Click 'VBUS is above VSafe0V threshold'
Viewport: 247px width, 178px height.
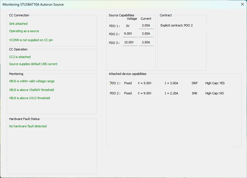[32, 90]
